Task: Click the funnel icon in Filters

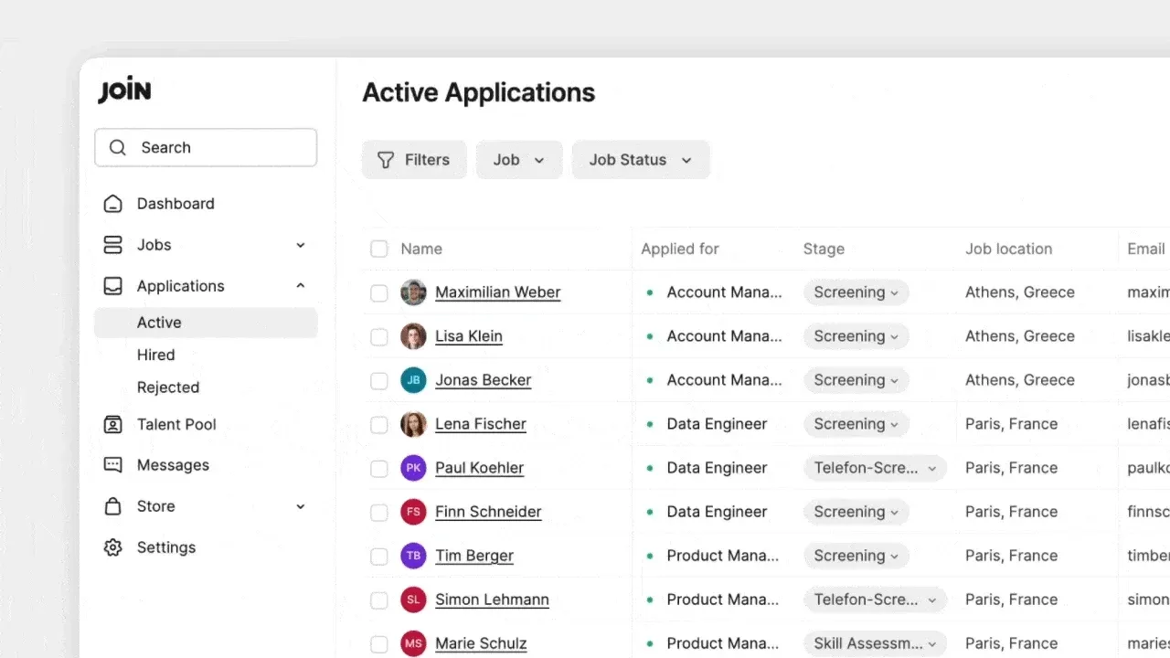Action: pos(386,160)
